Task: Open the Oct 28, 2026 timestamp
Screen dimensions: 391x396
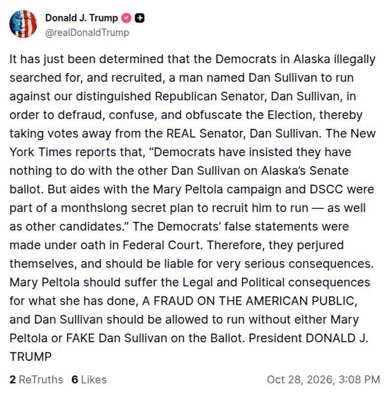Action: 324,380
